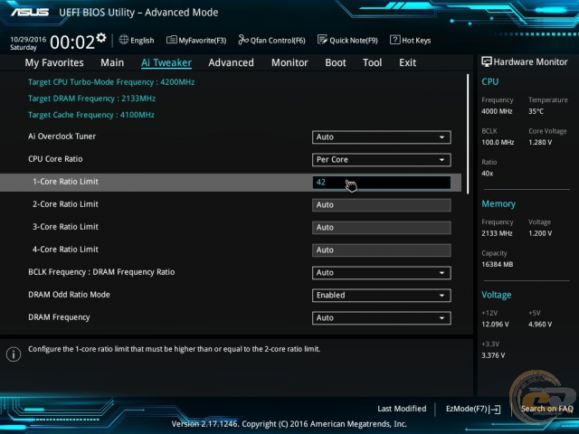Click the Hot Keys question mark icon

click(394, 40)
